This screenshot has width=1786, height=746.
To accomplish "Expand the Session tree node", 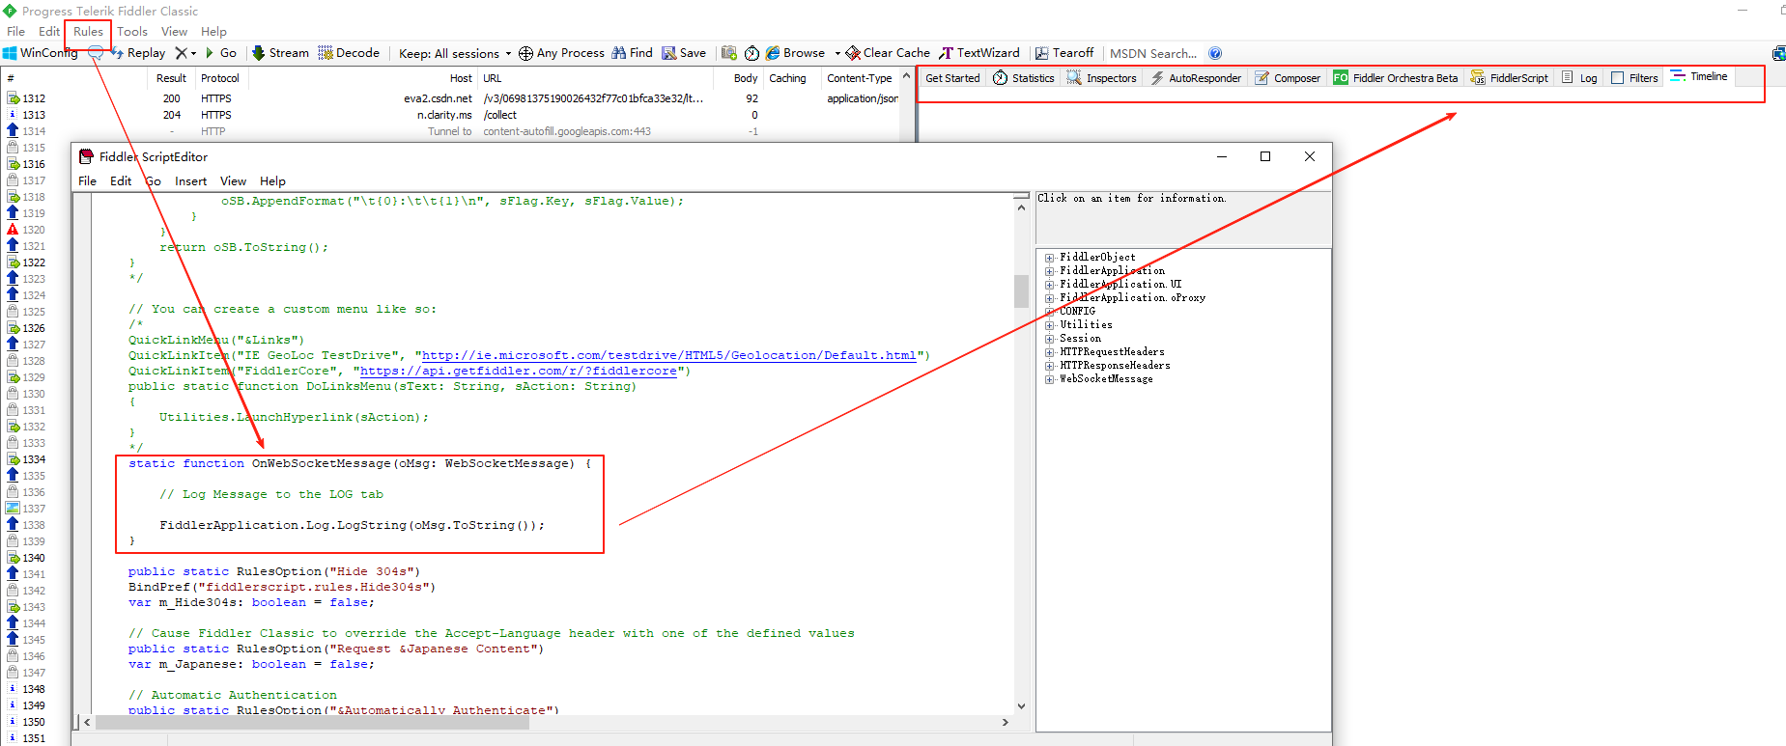I will tap(1049, 339).
